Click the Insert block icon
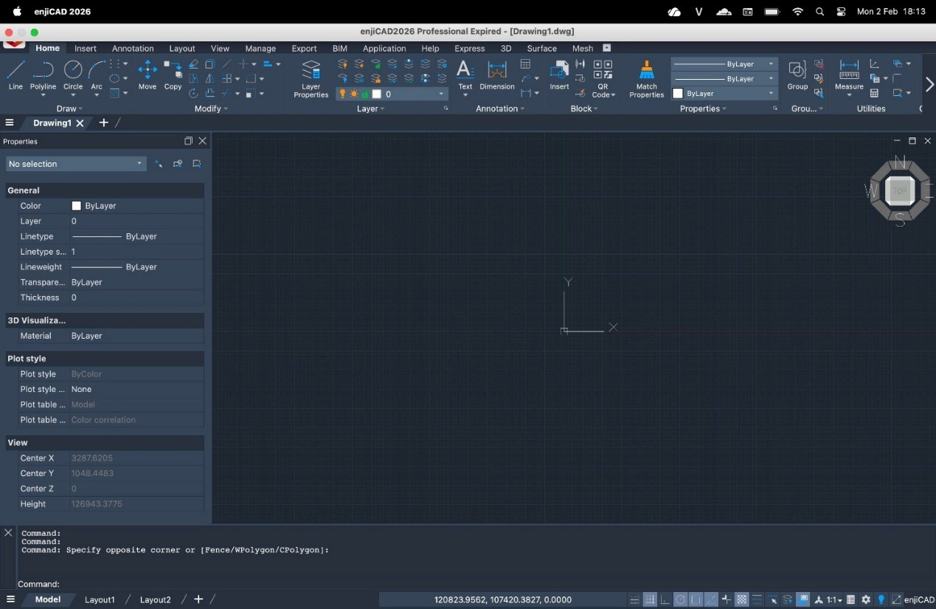The width and height of the screenshot is (936, 609). pos(559,75)
